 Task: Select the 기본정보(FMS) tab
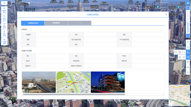click(33, 23)
